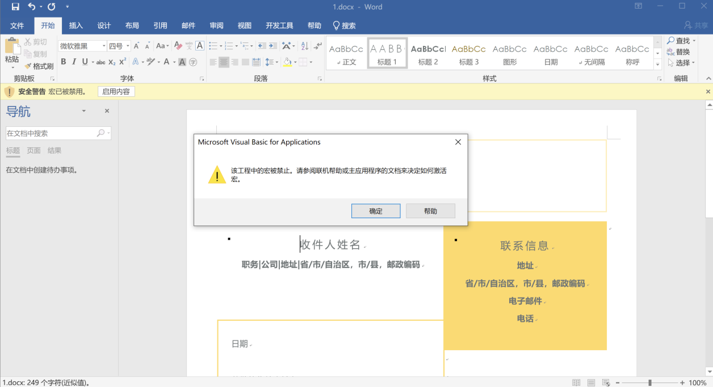
Task: Save the document from the quick access toolbar
Action: tap(15, 7)
